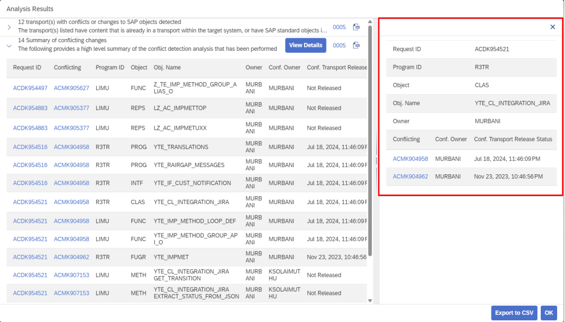The width and height of the screenshot is (565, 322).
Task: Open ACDK954521 in the YTE_IMP_METHOD_LOOP_DEF row
Action: click(x=31, y=221)
